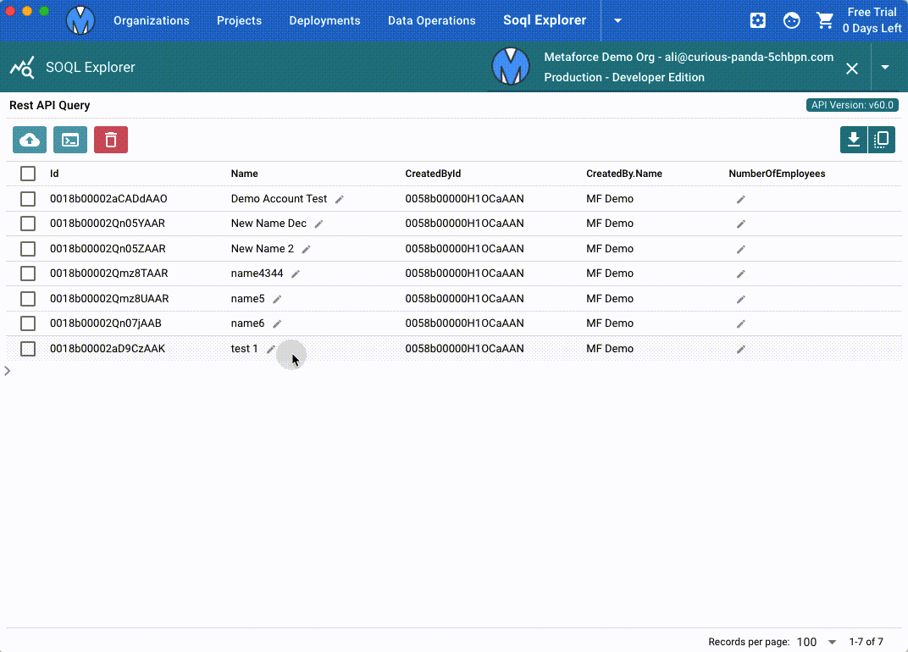Check the box for name5 row
Image resolution: width=908 pixels, height=652 pixels.
(x=28, y=299)
